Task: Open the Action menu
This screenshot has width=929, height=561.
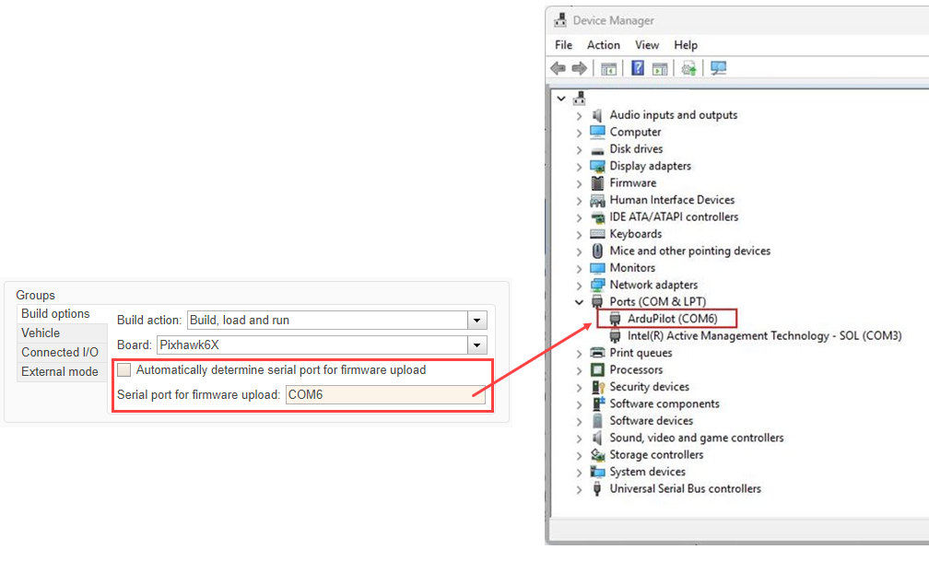Action: 603,45
